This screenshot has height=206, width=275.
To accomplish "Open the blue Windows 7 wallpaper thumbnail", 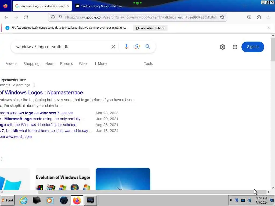I will 123,179.
